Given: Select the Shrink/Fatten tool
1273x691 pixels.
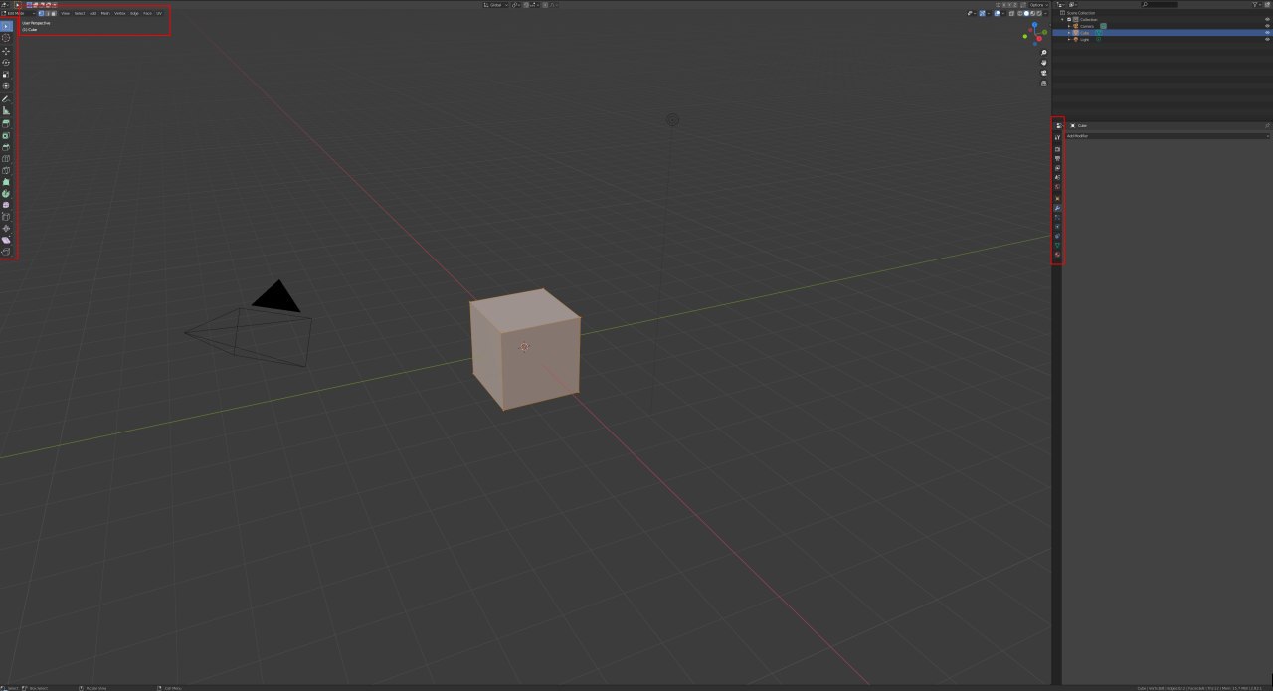Looking at the screenshot, I should [x=6, y=229].
